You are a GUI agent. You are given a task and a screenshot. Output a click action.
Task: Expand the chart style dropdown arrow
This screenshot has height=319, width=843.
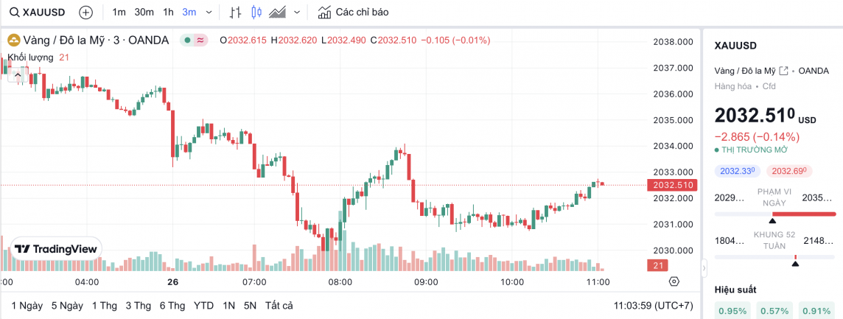click(x=297, y=13)
